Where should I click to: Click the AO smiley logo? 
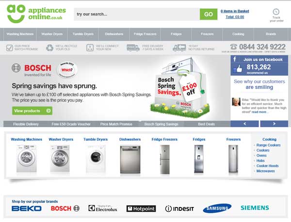[x=16, y=14]
